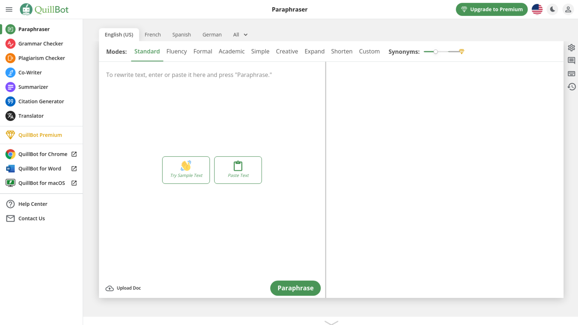Open the keyboard hotkeys icon
The image size is (578, 325).
pyautogui.click(x=571, y=74)
